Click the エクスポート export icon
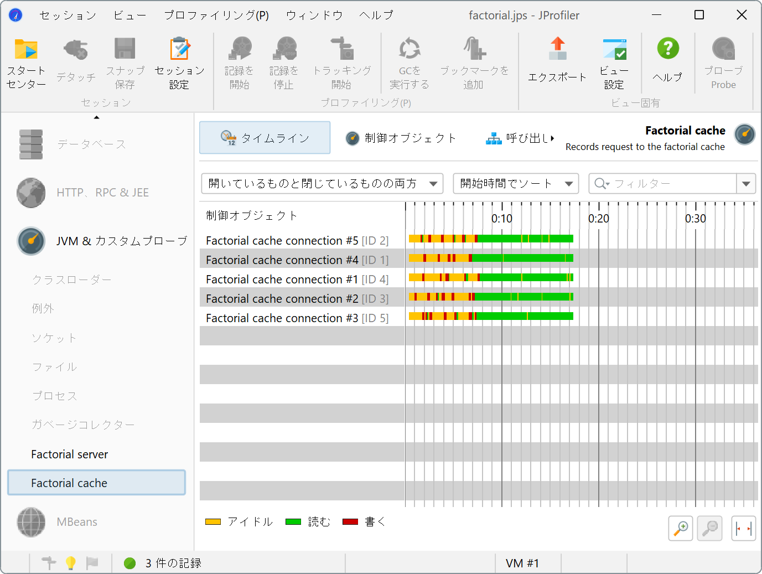The width and height of the screenshot is (762, 574). 558,49
